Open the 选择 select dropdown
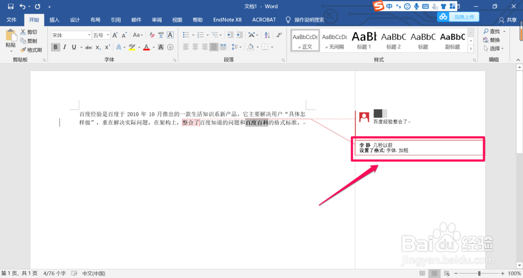 494,49
